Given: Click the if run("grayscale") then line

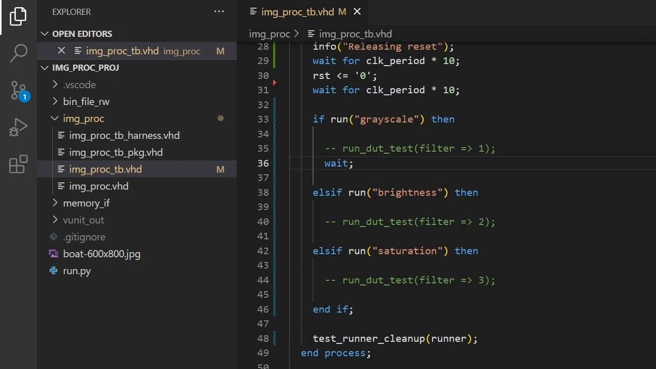Looking at the screenshot, I should (x=383, y=119).
